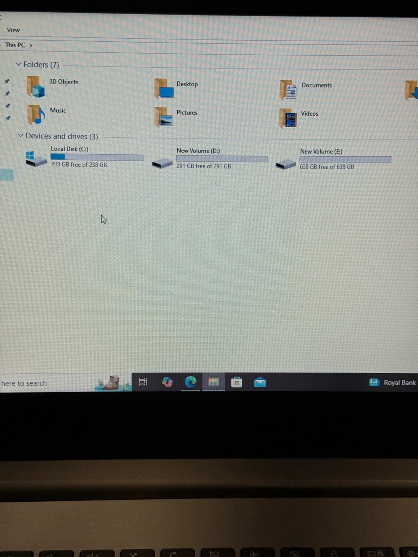Click the Local Disk (C:) usage bar
The height and width of the screenshot is (557, 418).
[97, 157]
